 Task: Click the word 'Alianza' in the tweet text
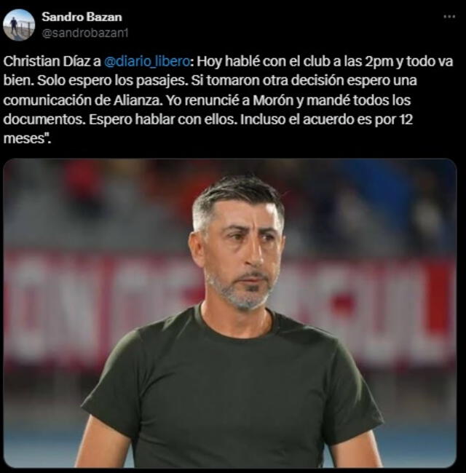click(136, 100)
